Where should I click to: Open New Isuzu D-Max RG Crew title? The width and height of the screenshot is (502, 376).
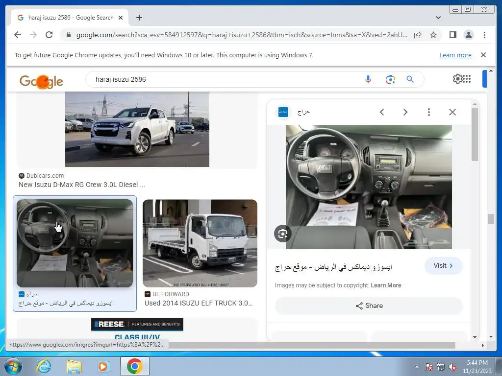tap(82, 185)
